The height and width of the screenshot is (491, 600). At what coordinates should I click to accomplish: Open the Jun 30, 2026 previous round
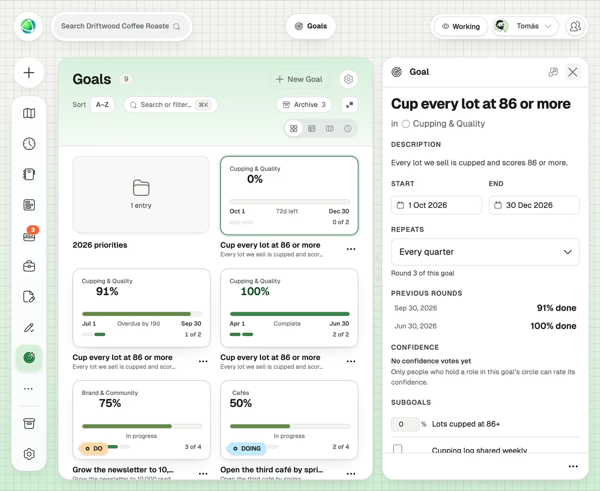(485, 326)
